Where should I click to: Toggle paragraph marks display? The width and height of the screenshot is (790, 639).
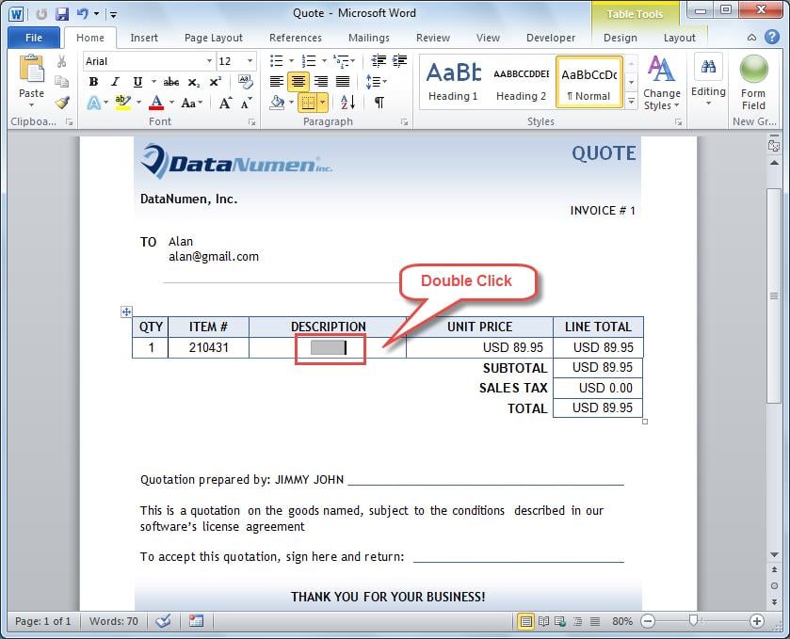coord(379,102)
